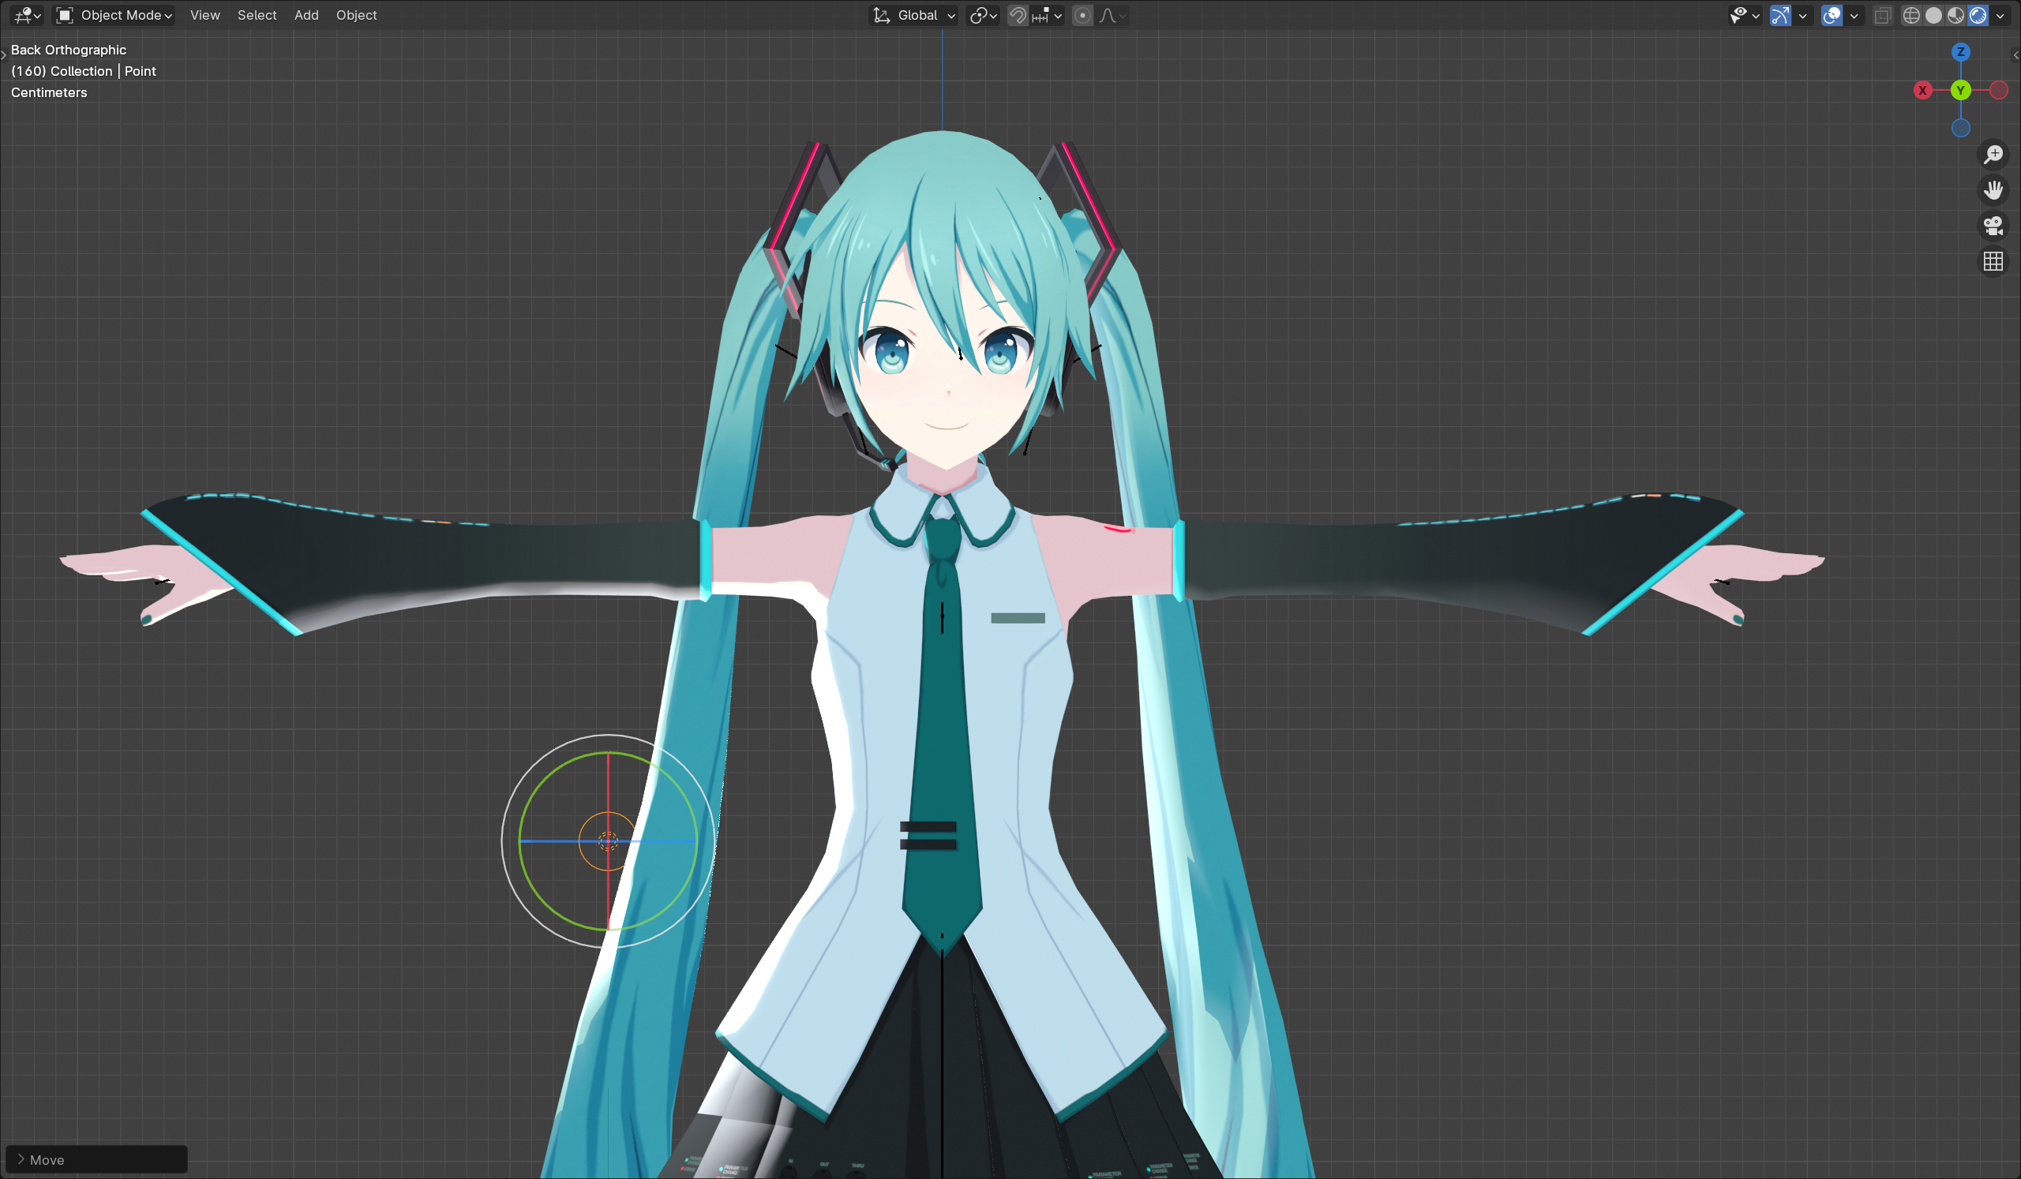Screen dimensions: 2021x1179
Task: Click the snap increment icon
Action: pos(1040,15)
